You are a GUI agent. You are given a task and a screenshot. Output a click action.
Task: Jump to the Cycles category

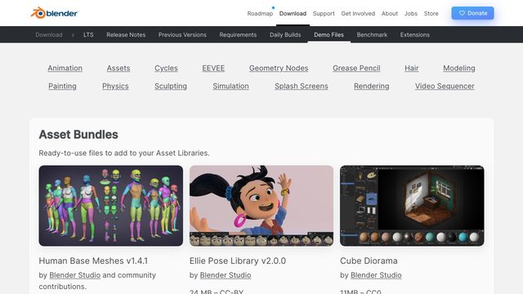pyautogui.click(x=166, y=68)
